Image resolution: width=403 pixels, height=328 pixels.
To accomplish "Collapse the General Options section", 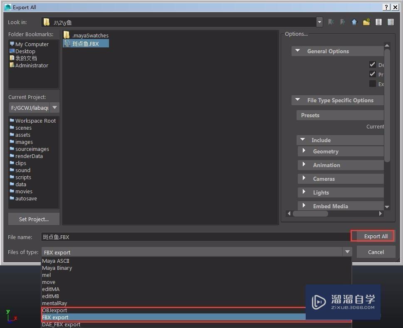I will (x=297, y=51).
